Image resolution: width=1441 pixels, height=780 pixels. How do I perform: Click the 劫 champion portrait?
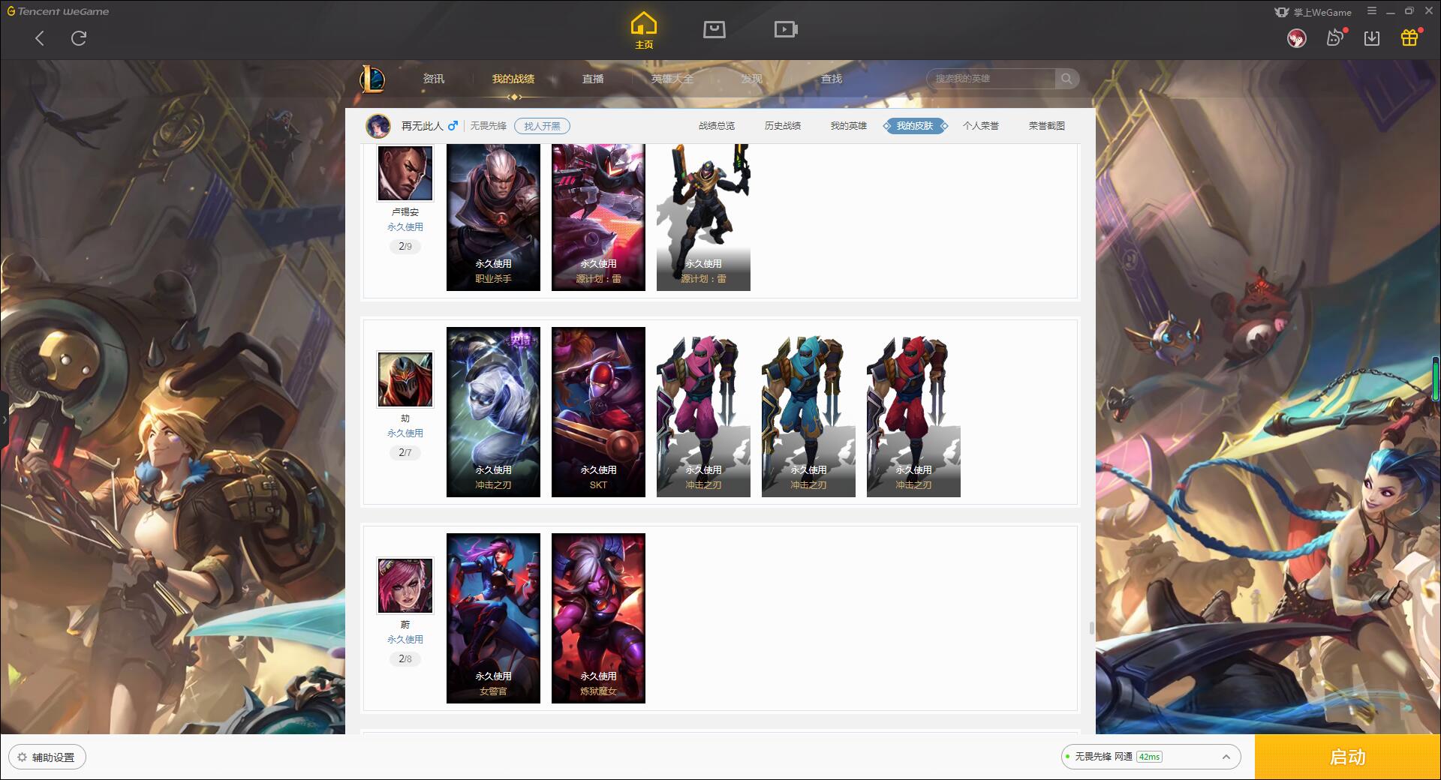click(x=405, y=379)
